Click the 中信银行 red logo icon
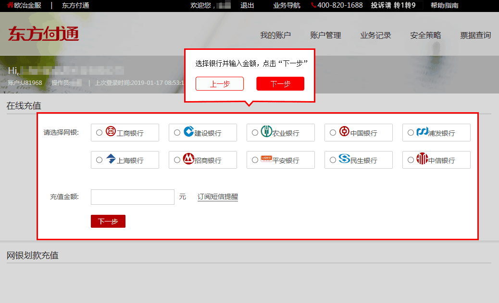 tap(422, 158)
